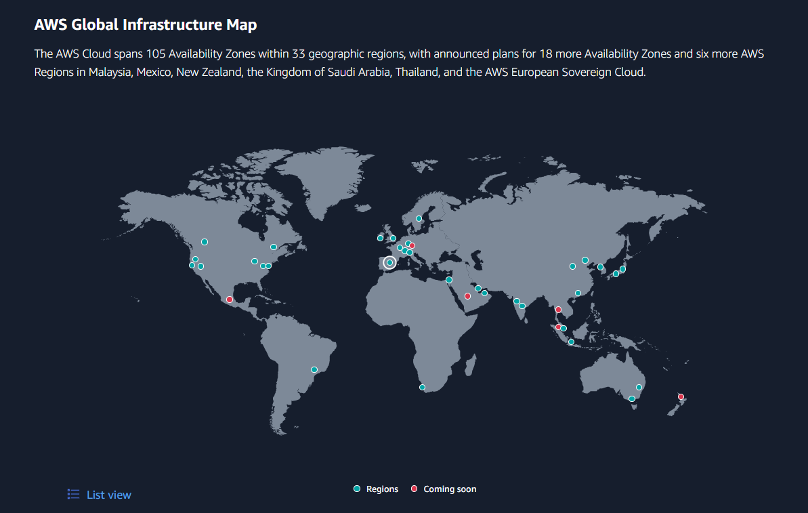
Task: Click the Hong Kong region marker
Action: (578, 293)
